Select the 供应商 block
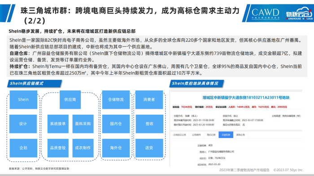This screenshot has height=176, width=314. 70,99
